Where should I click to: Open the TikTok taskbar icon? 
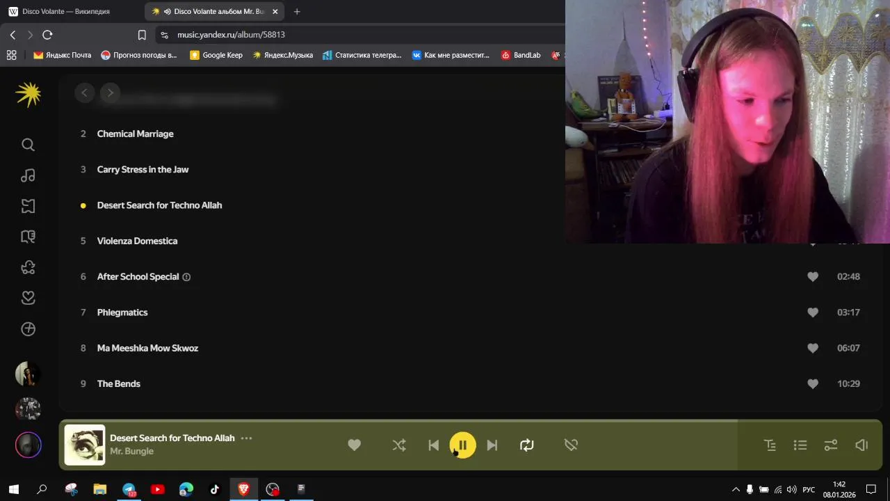coord(215,489)
